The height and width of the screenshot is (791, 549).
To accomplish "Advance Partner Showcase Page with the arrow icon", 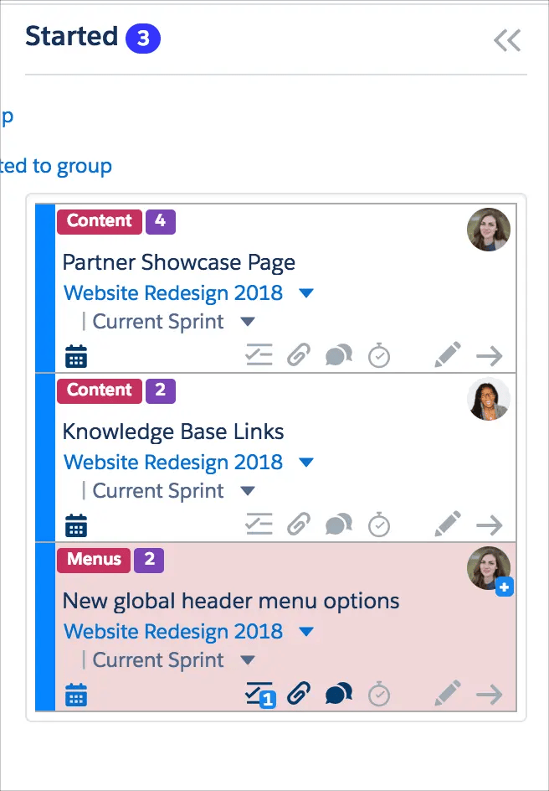I will [x=490, y=354].
